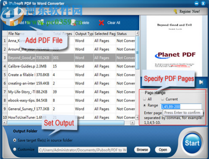
Task: Click the horizontal scrollbar thumb under file list
Action: click(66, 123)
